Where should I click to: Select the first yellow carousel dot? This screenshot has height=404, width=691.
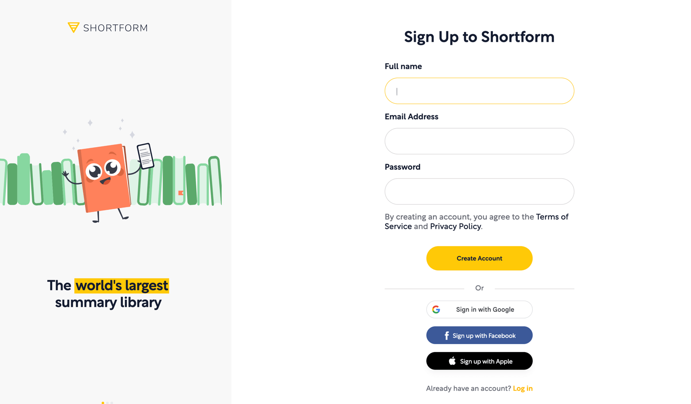[x=103, y=403]
